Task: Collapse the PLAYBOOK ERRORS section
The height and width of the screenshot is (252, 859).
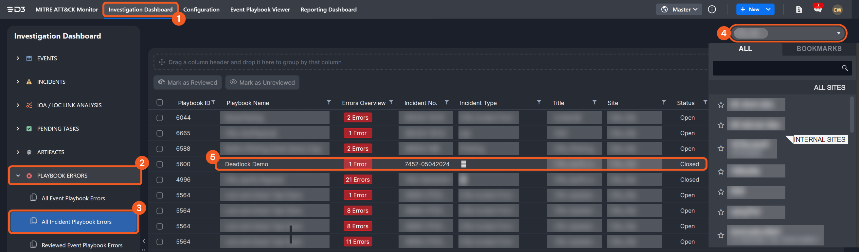Action: tap(18, 176)
